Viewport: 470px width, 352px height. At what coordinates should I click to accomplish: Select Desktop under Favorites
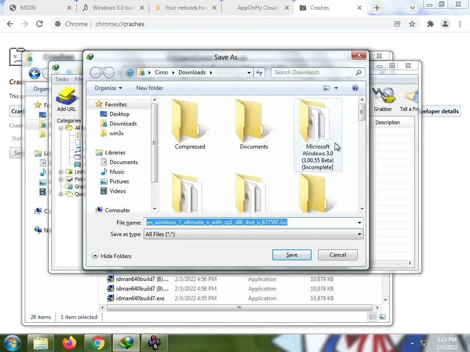(119, 114)
